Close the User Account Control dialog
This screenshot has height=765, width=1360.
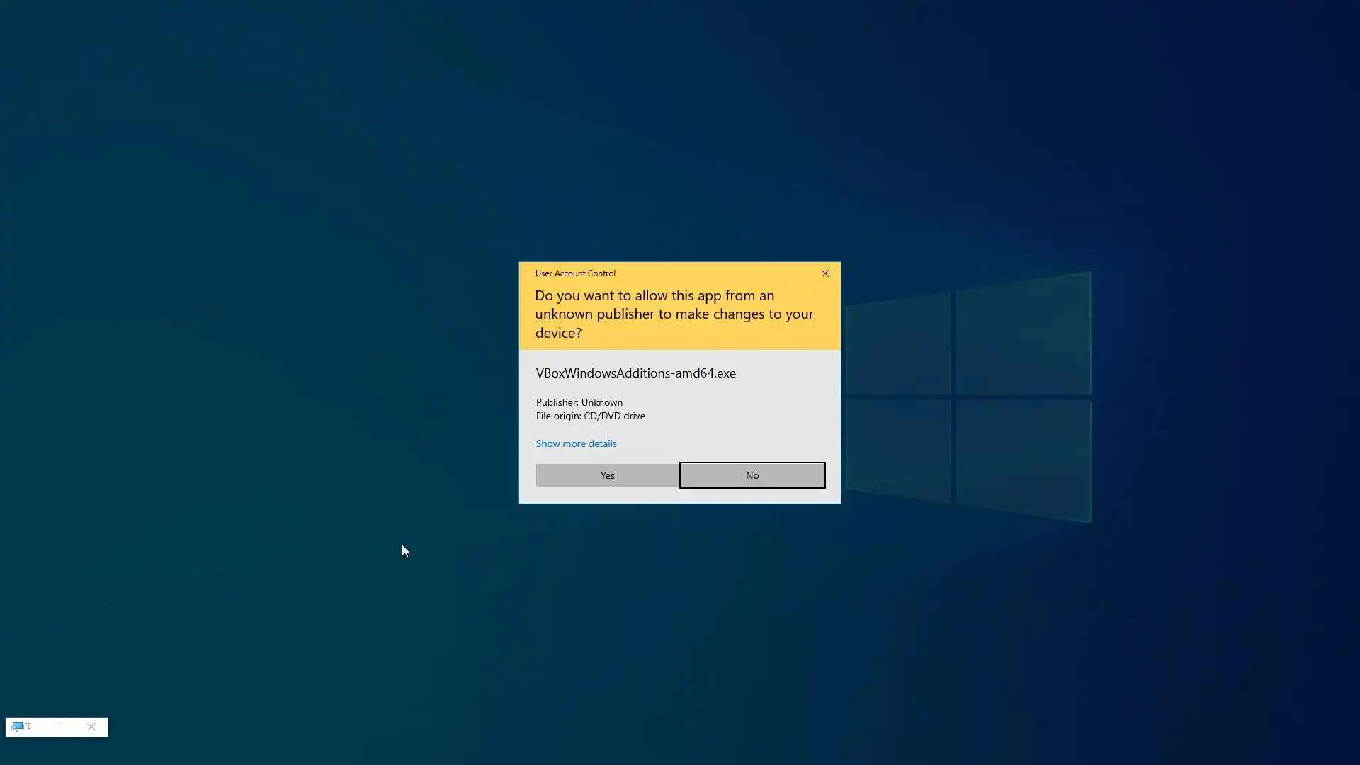point(824,273)
